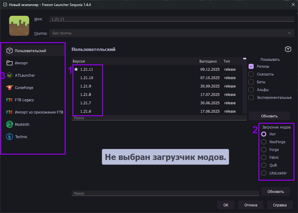Click Обновить to refresh version list
The height and width of the screenshot is (213, 298).
click(269, 116)
